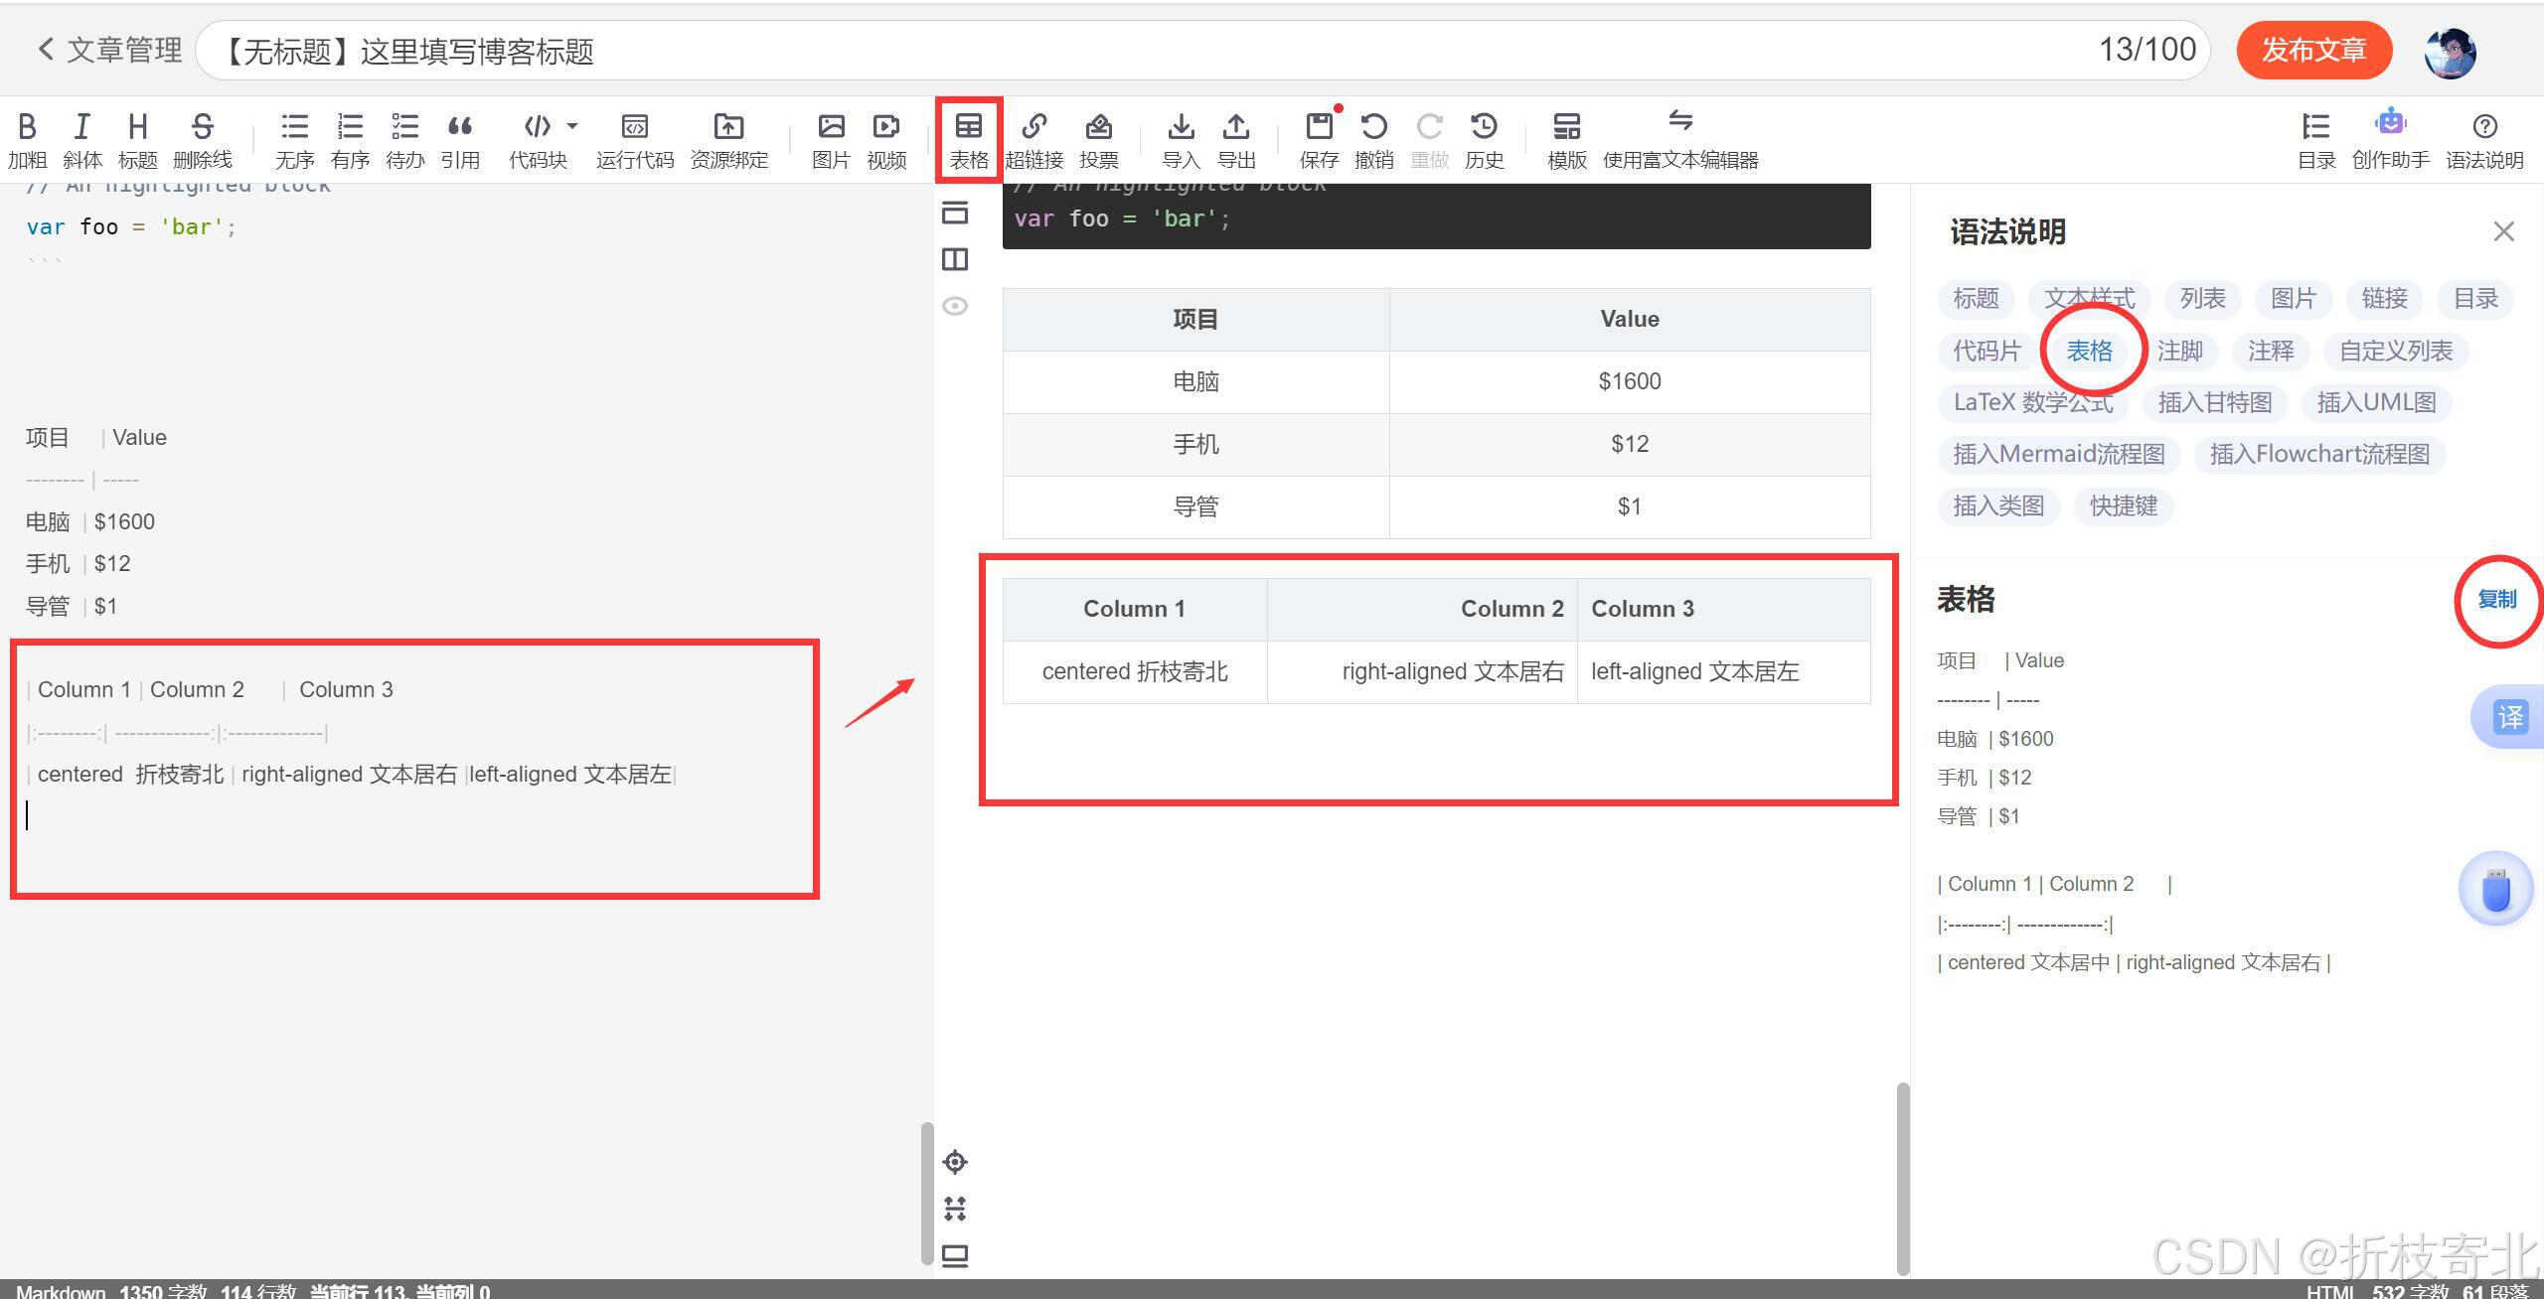Open the 目录 outline panel
The height and width of the screenshot is (1299, 2544).
pyautogui.click(x=2316, y=140)
